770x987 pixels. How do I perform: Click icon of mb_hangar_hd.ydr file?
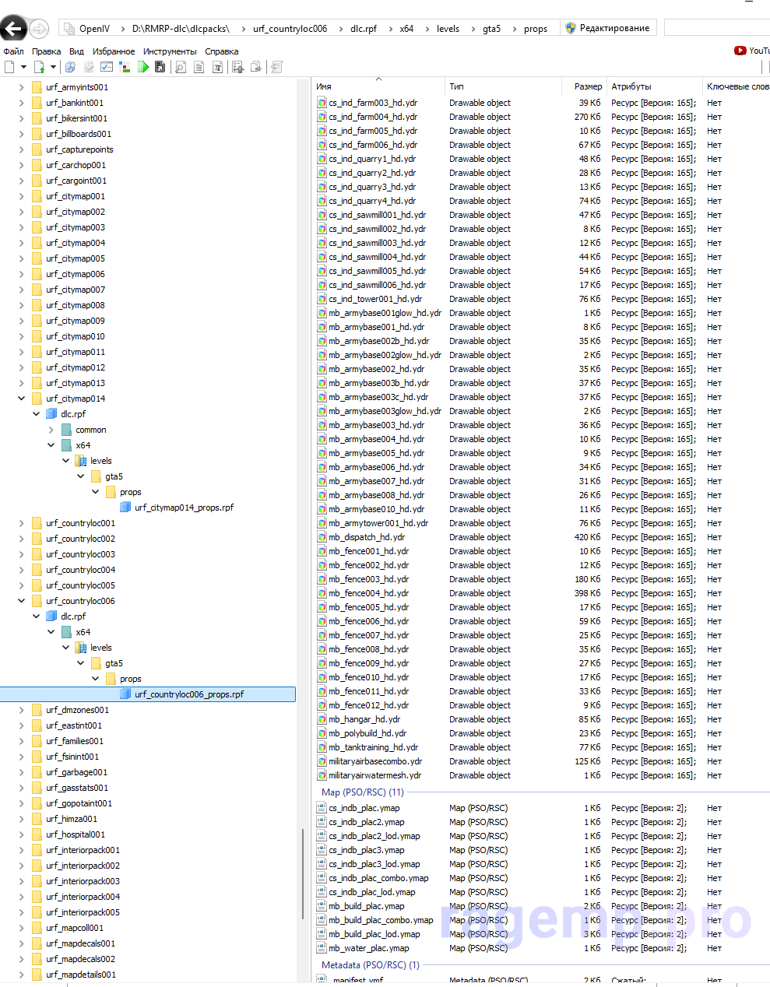tap(322, 719)
